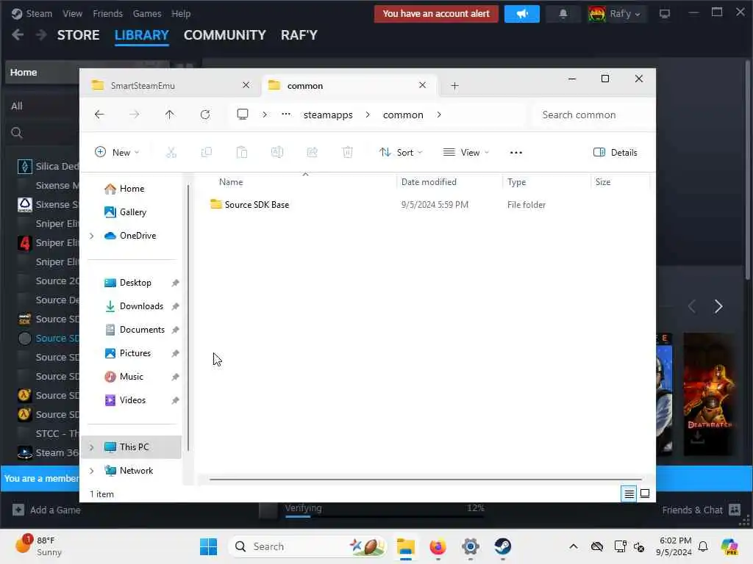Viewport: 753px width, 564px height.
Task: Show hidden tray icons chevron
Action: click(x=574, y=546)
